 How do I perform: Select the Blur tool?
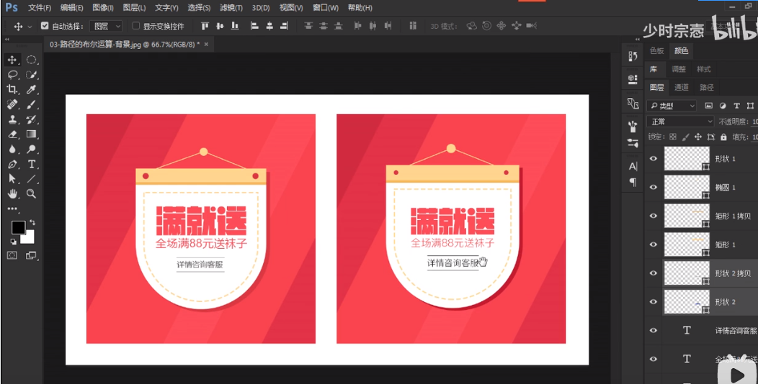click(x=12, y=149)
